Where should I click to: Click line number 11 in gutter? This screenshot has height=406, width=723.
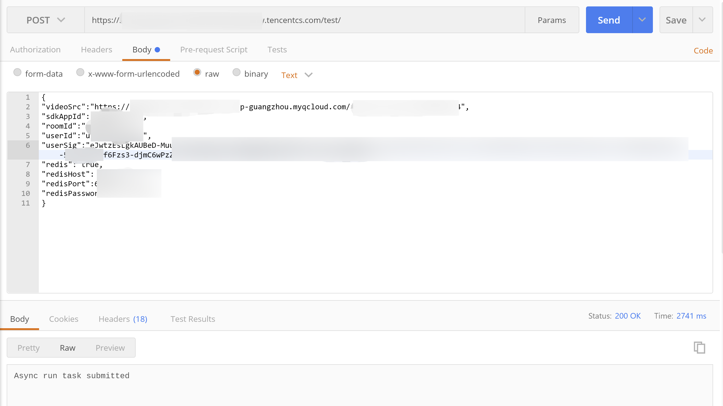(x=25, y=203)
